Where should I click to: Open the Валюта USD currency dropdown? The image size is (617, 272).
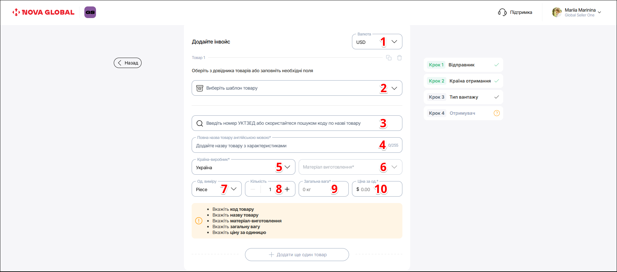point(394,42)
